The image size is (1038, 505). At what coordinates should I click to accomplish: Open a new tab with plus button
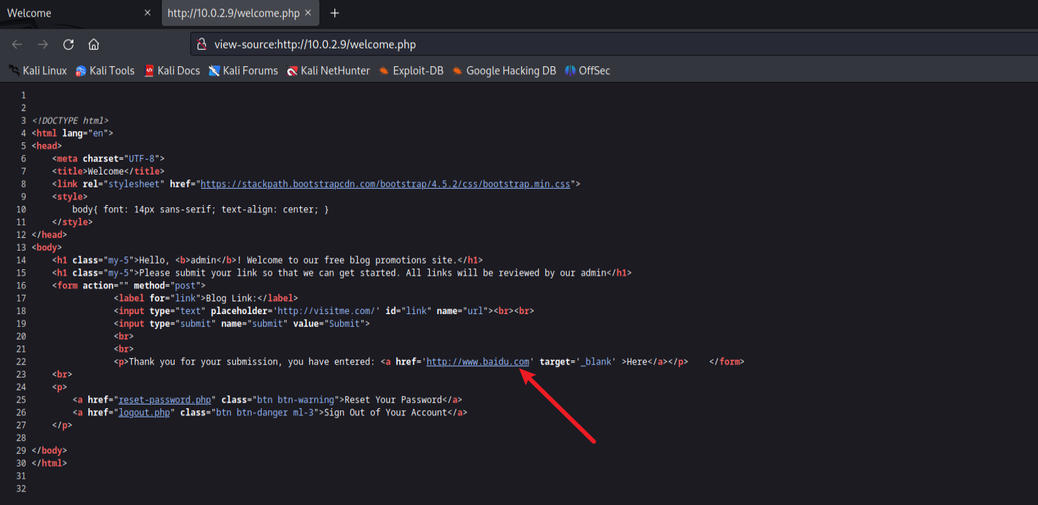pos(334,14)
